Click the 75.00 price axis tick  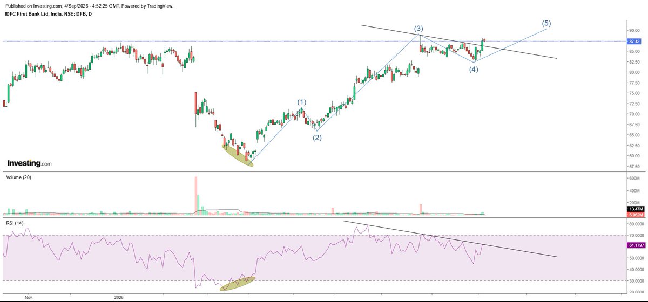[x=634, y=93]
